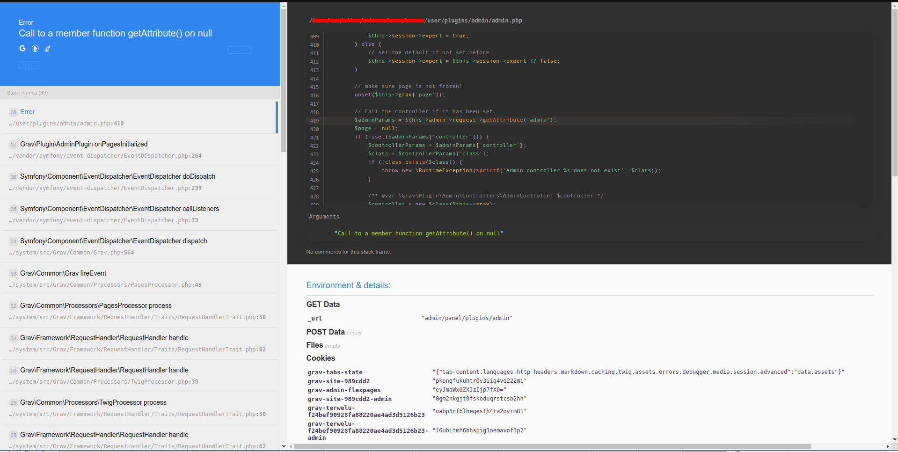This screenshot has height=452, width=898.
Task: Search the error on Google
Action: pos(22,48)
